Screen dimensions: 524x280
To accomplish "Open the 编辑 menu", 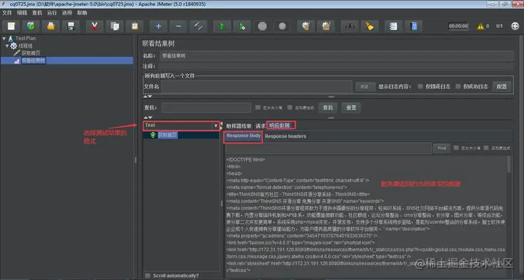I will point(22,13).
